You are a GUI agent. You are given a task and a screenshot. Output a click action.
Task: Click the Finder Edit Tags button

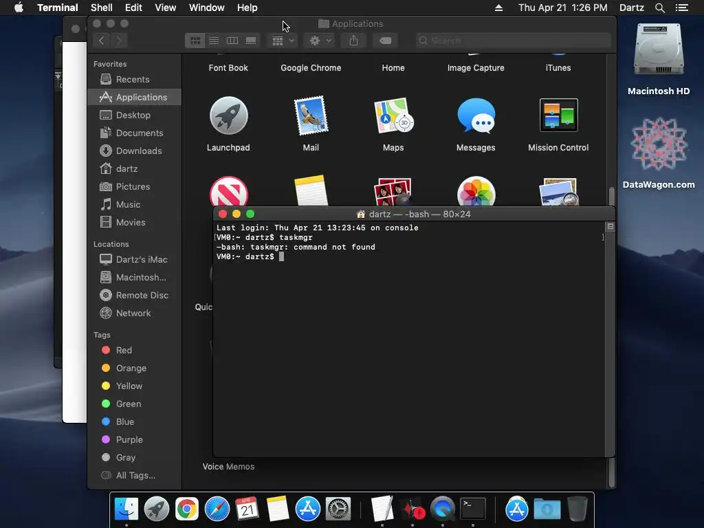[x=385, y=41]
